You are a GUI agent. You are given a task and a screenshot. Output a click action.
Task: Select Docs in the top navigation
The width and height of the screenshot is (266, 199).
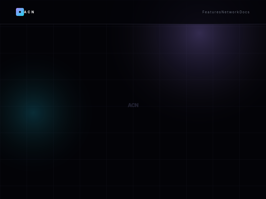coord(245,12)
